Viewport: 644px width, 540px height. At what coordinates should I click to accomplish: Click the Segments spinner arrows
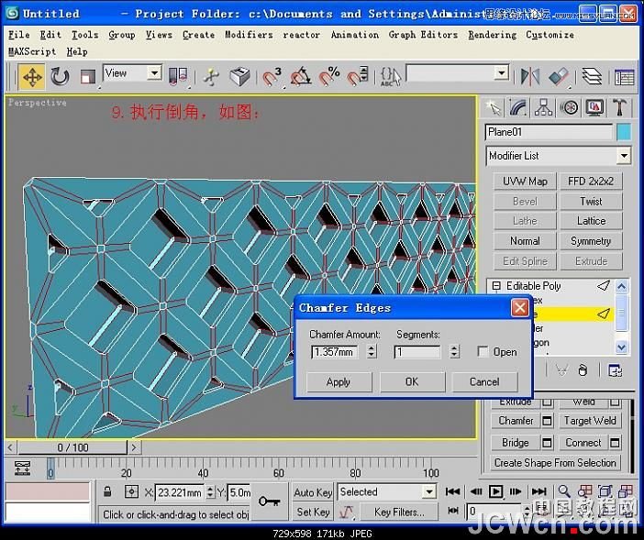point(454,352)
